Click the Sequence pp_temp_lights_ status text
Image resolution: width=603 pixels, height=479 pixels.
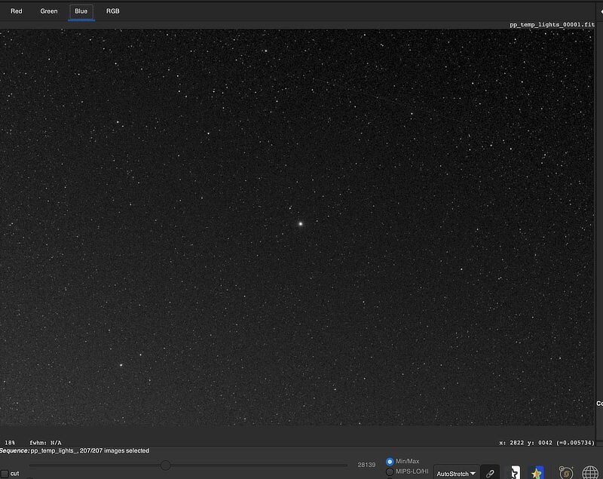coord(75,450)
